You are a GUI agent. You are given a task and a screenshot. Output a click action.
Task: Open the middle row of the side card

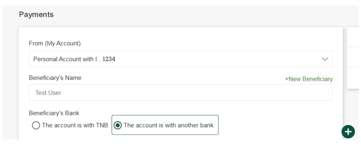point(353,57)
